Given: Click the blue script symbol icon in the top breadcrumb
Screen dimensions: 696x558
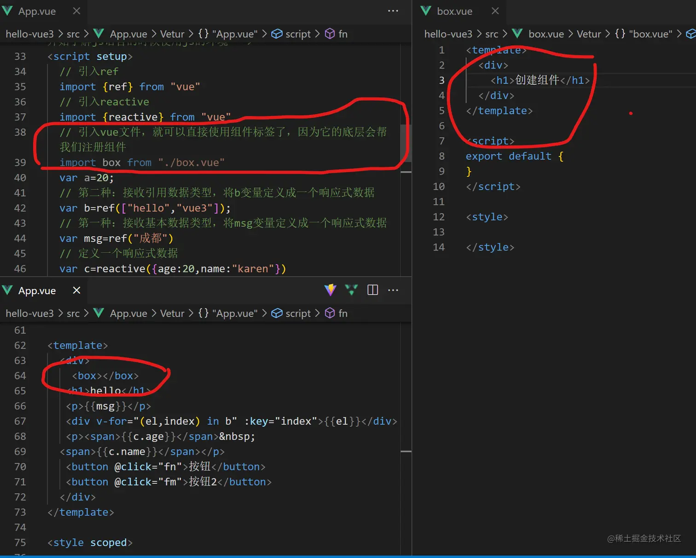Looking at the screenshot, I should click(277, 34).
